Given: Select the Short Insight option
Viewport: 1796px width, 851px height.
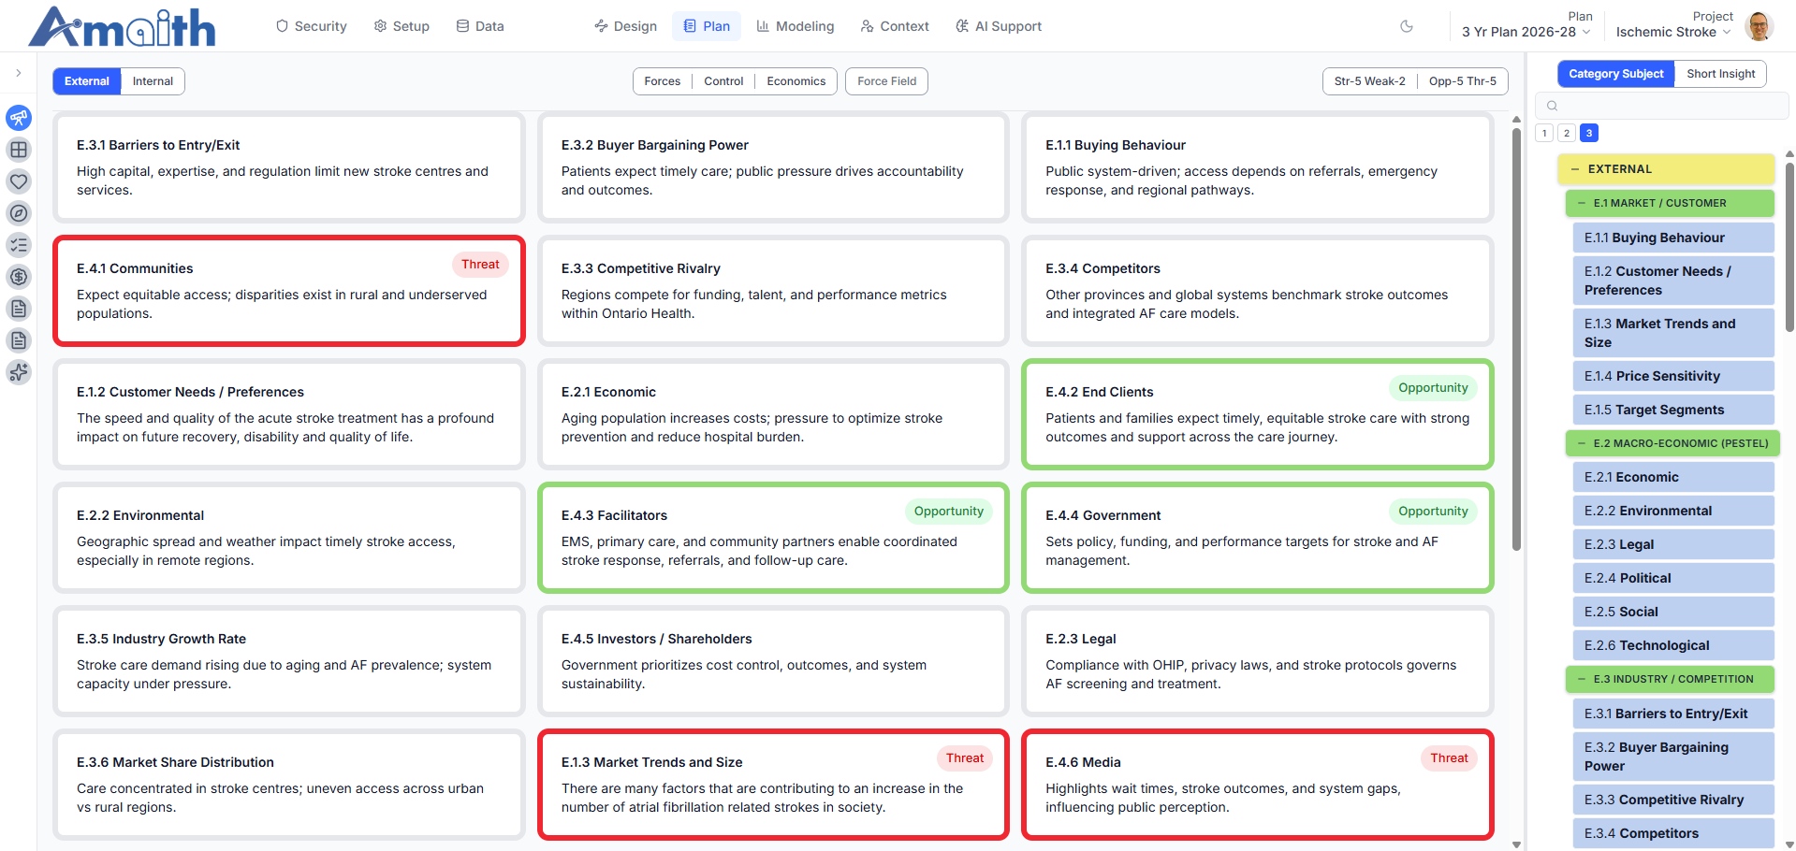Looking at the screenshot, I should [x=1720, y=74].
